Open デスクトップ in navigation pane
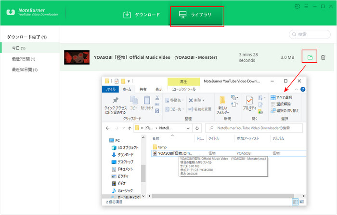The image size is (337, 215). coord(122,162)
